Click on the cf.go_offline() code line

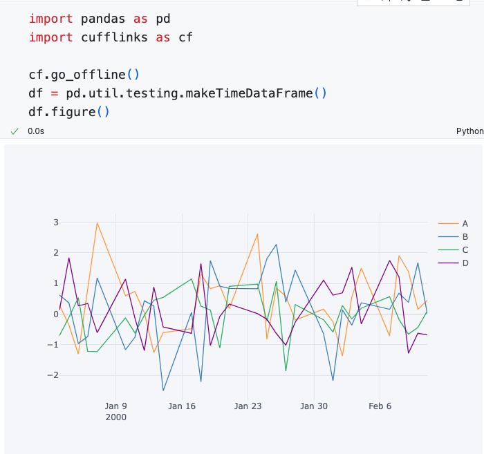pyautogui.click(x=84, y=75)
